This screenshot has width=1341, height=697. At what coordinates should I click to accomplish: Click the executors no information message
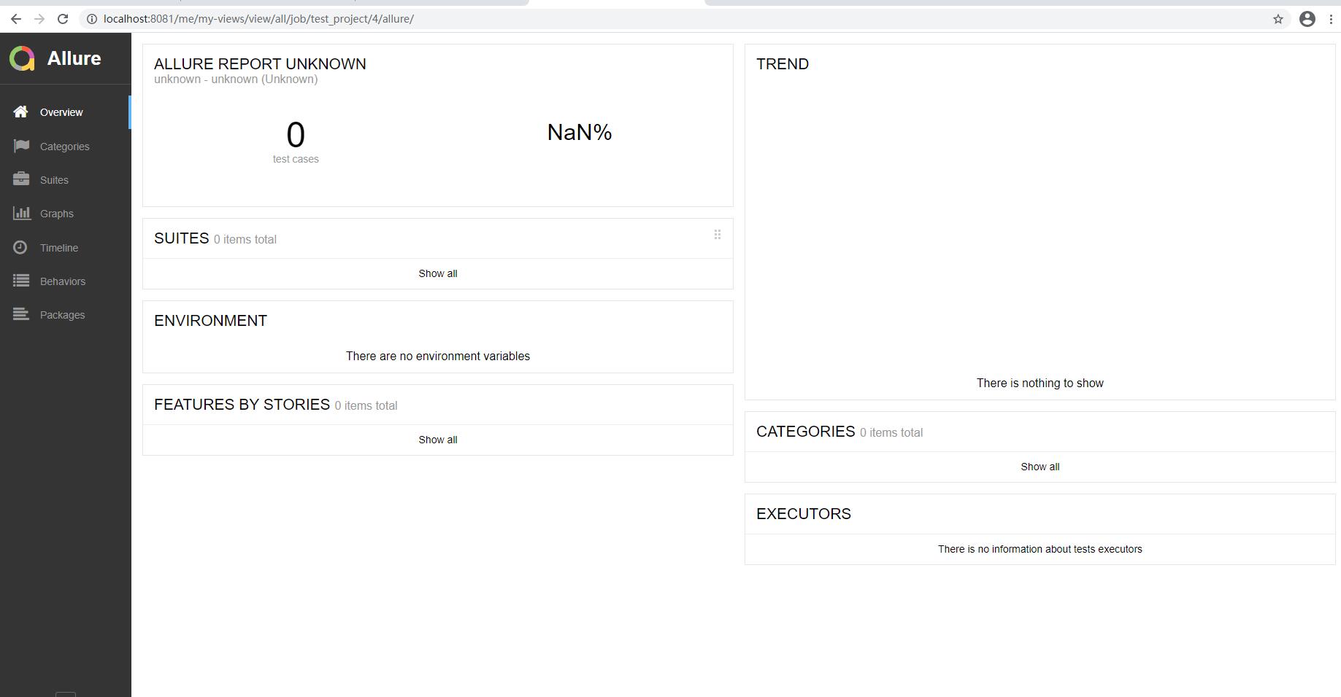click(1040, 549)
